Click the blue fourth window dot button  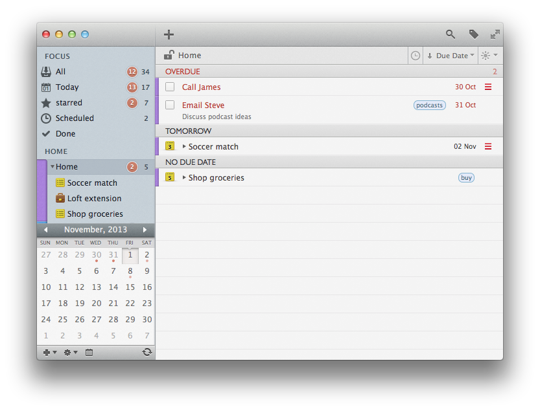pos(85,34)
